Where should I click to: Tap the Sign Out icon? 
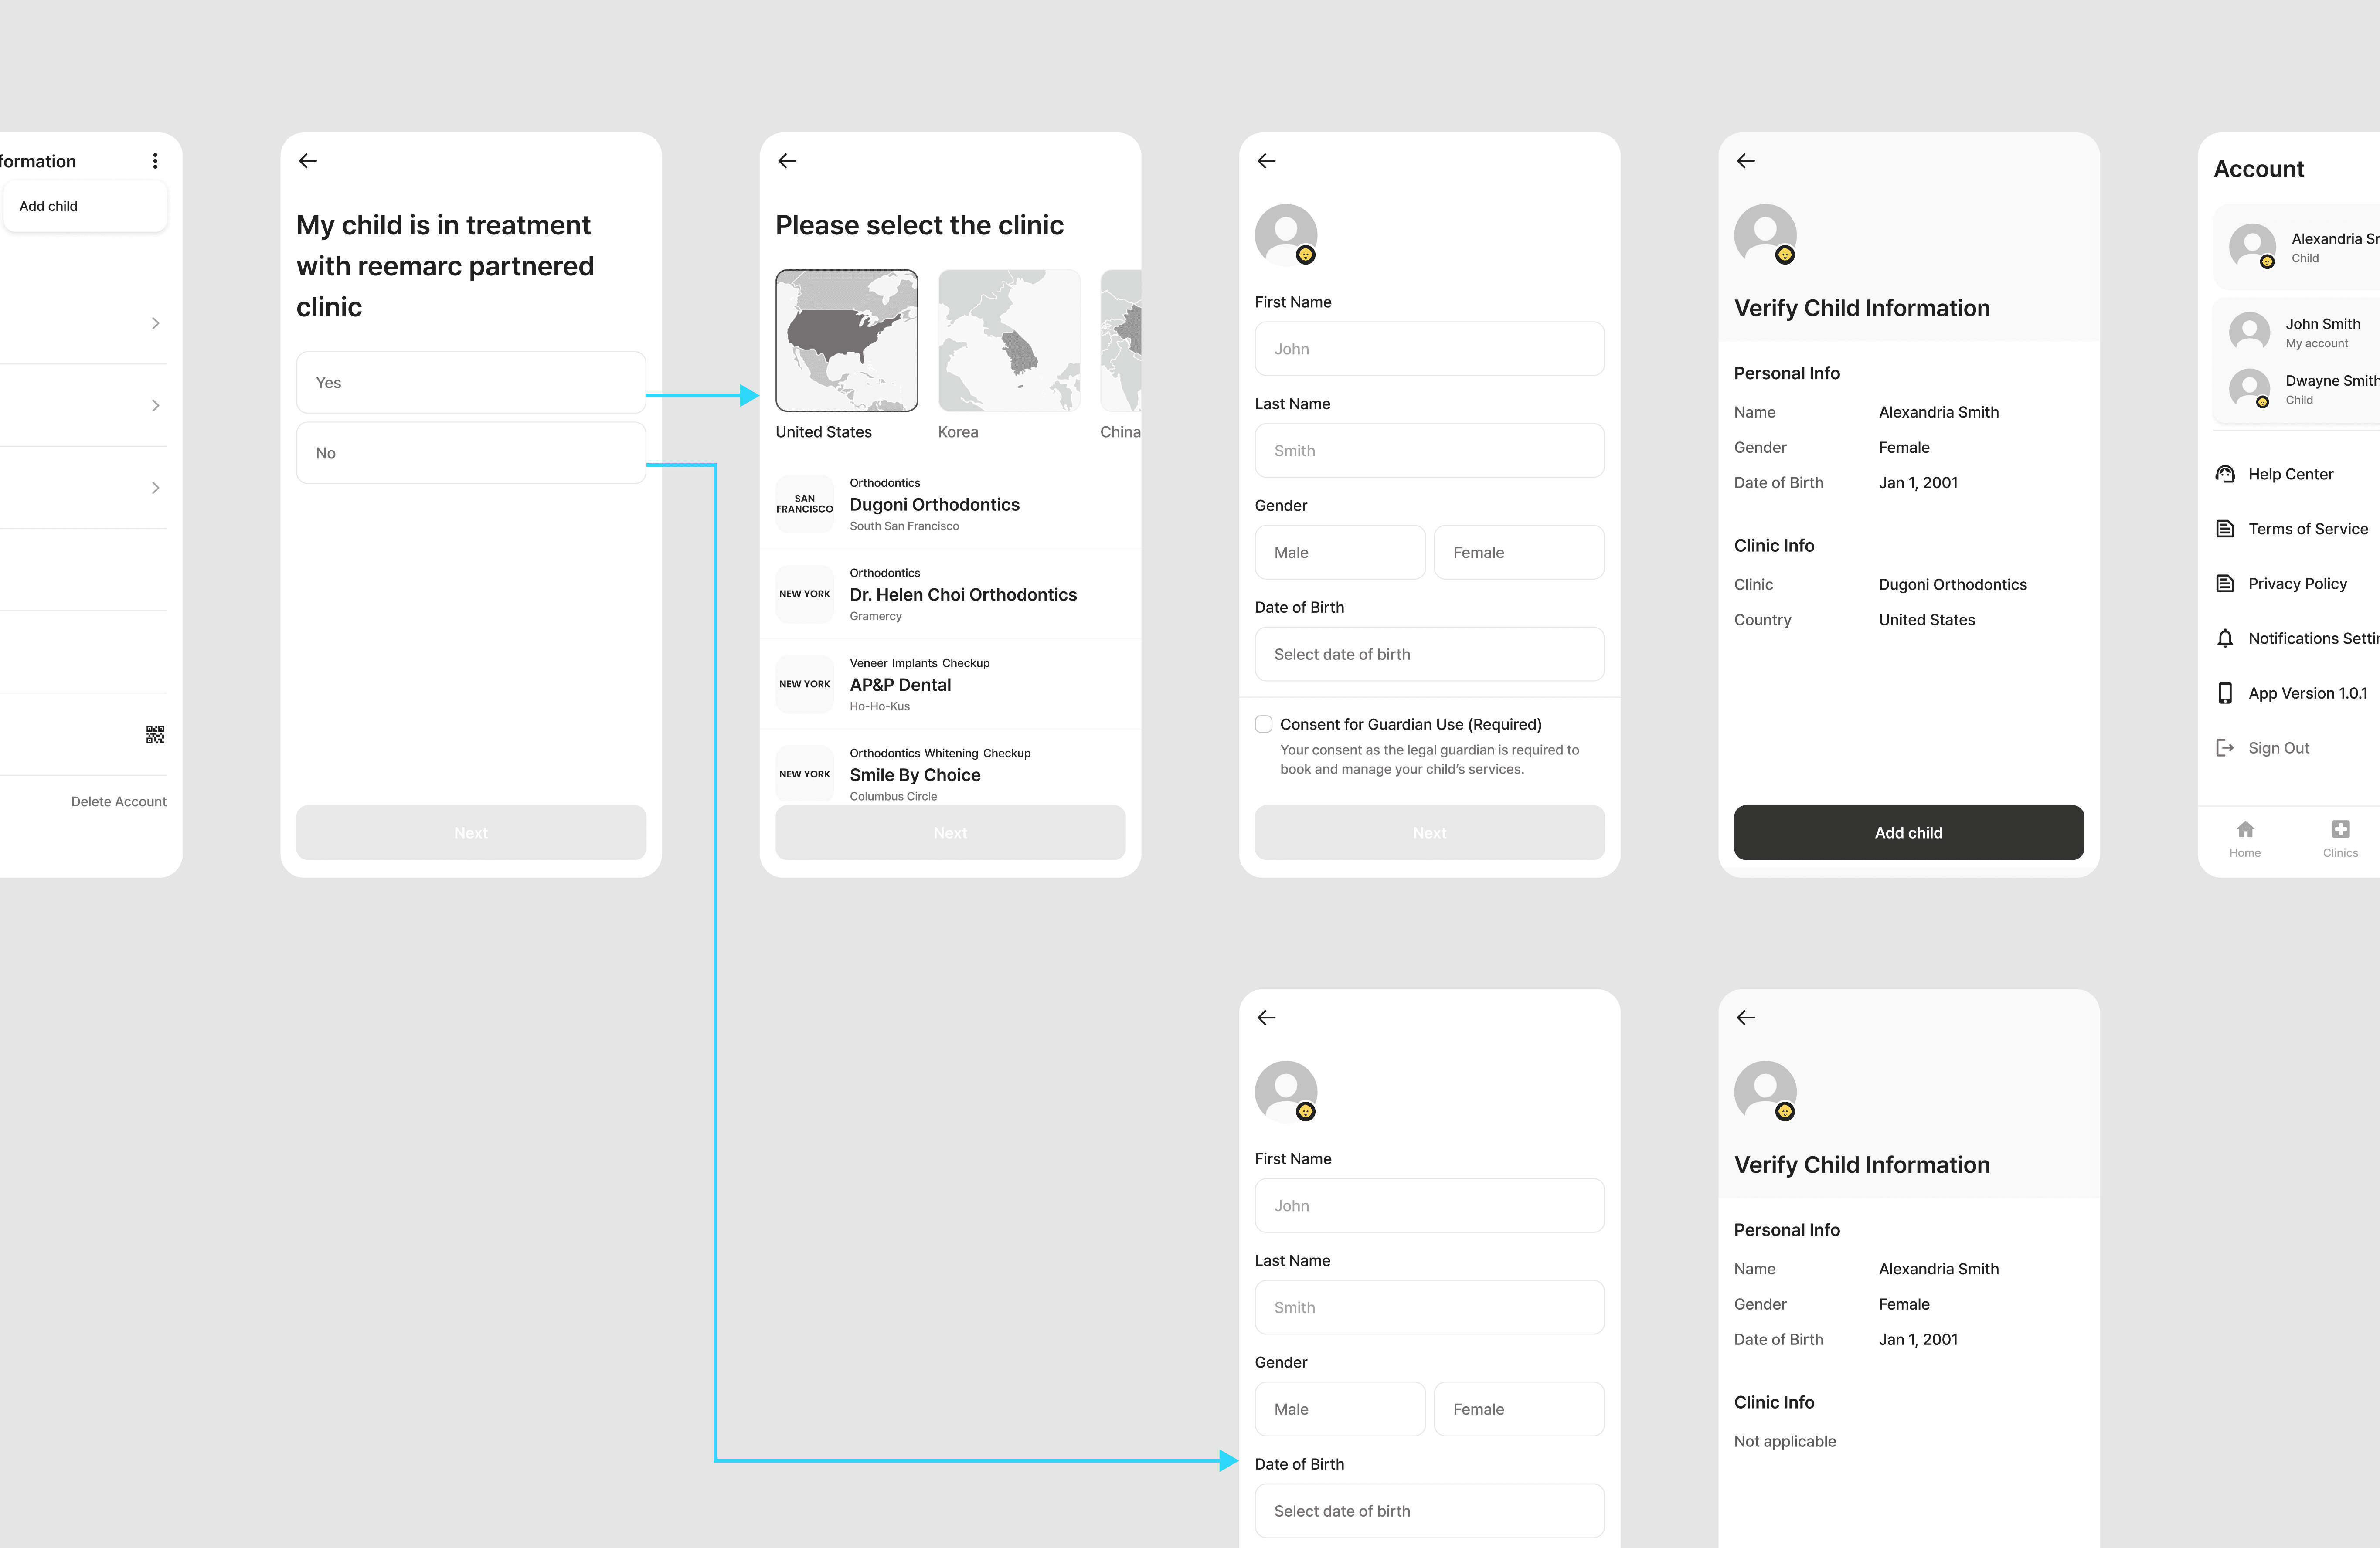[2225, 748]
